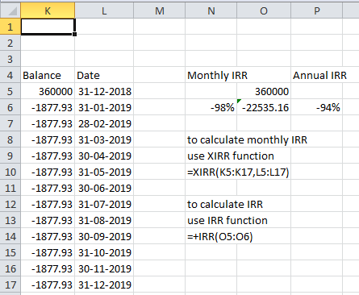Select row 15 header
The width and height of the screenshot is (359, 295).
tap(10, 252)
